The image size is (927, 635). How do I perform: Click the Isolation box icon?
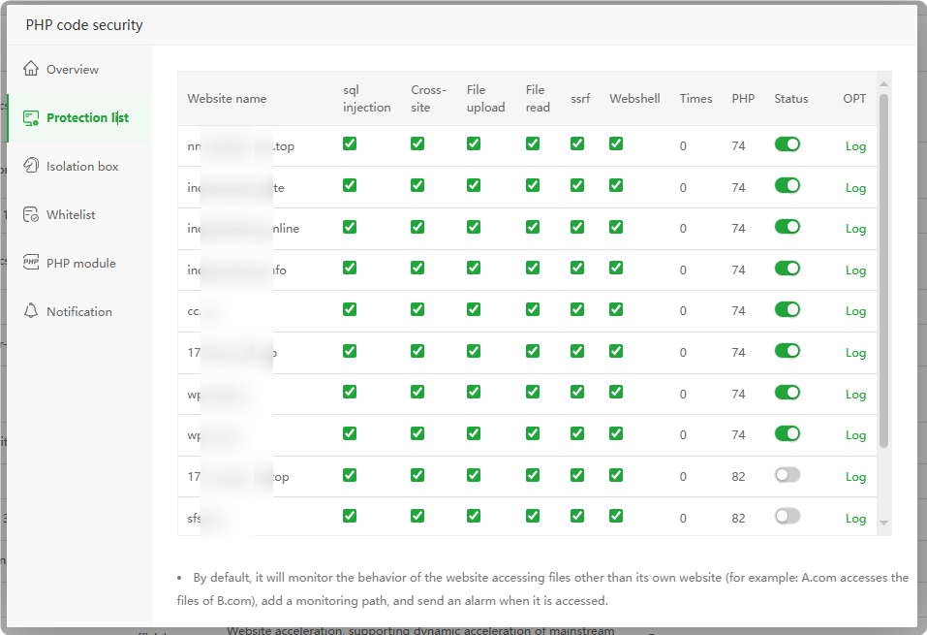(x=31, y=166)
